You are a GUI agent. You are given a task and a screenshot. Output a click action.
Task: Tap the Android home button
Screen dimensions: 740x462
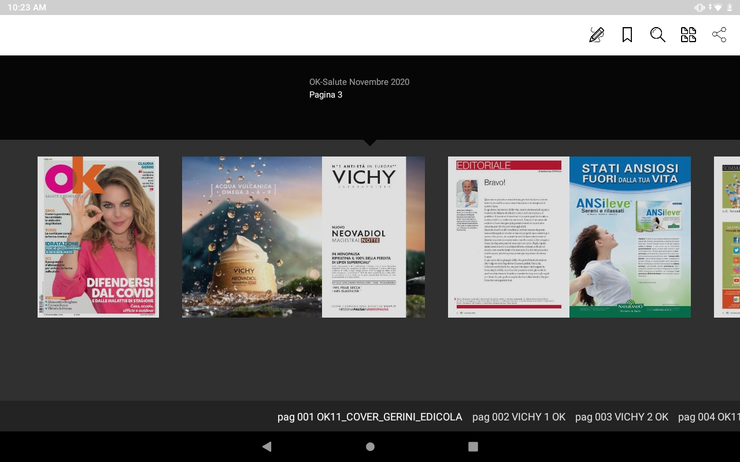tap(370, 446)
